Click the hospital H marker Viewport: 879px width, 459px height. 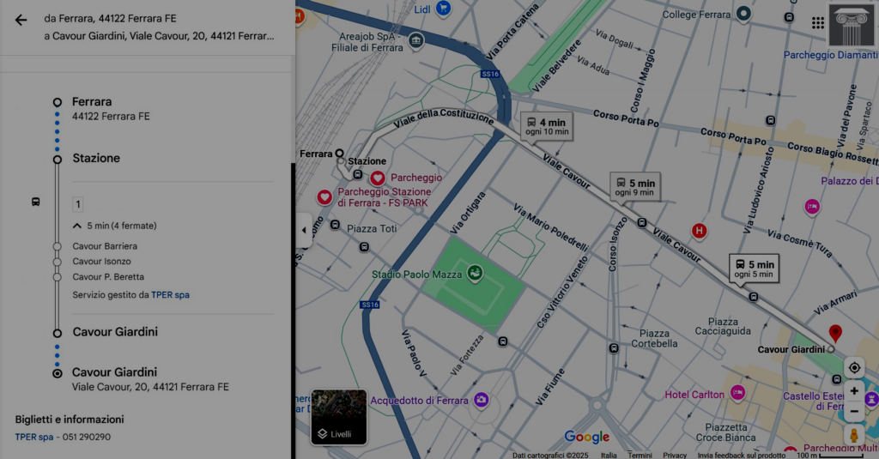coord(699,230)
